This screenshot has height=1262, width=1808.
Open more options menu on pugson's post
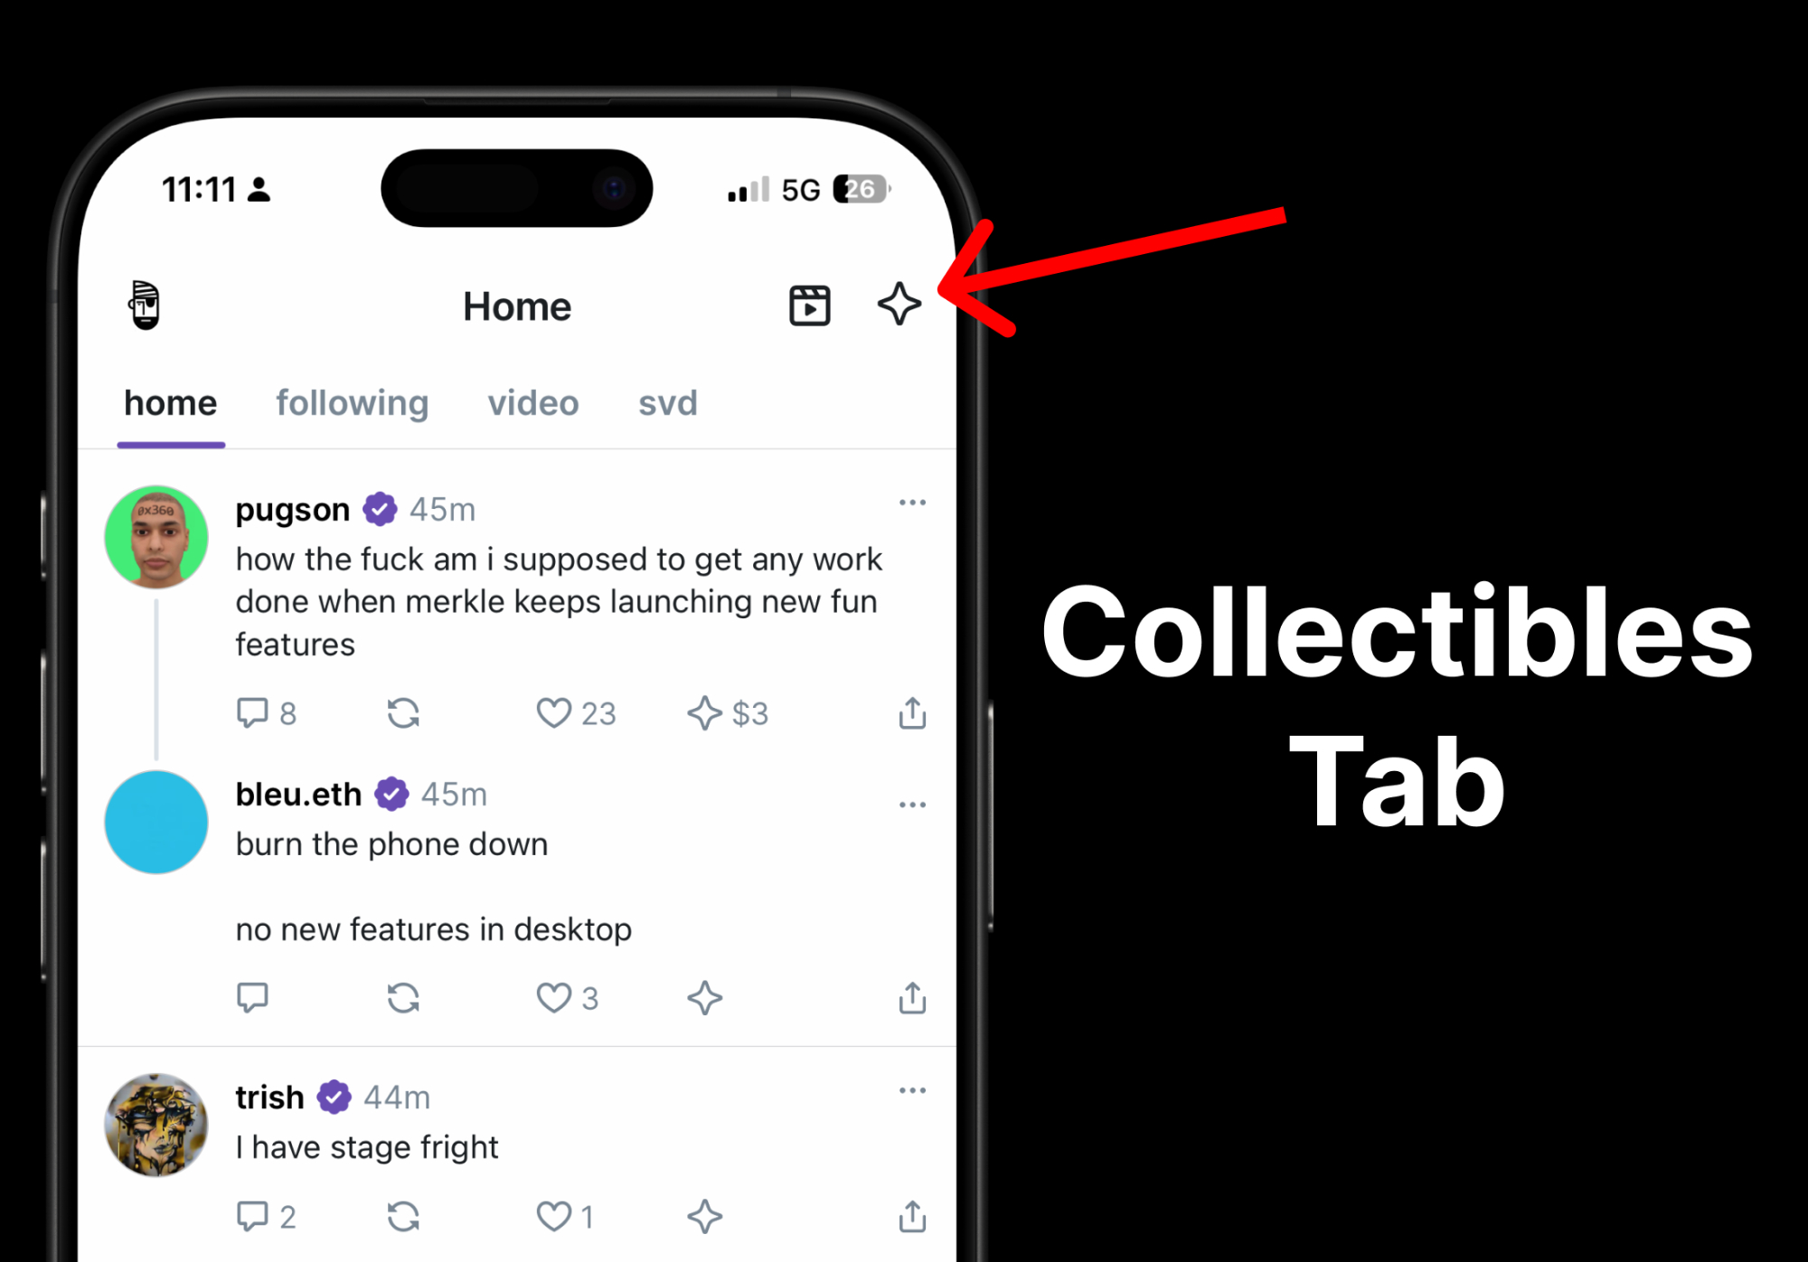(912, 503)
